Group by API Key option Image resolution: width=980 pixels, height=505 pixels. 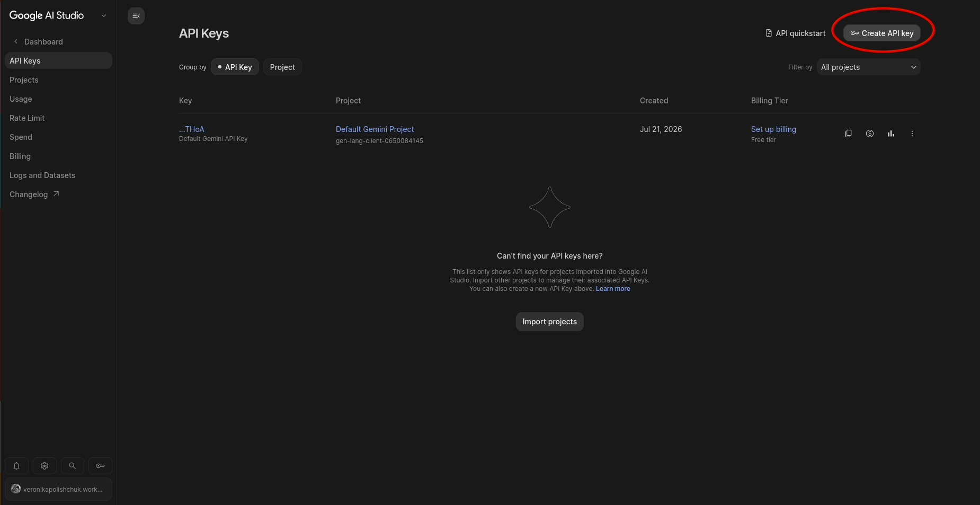click(235, 67)
